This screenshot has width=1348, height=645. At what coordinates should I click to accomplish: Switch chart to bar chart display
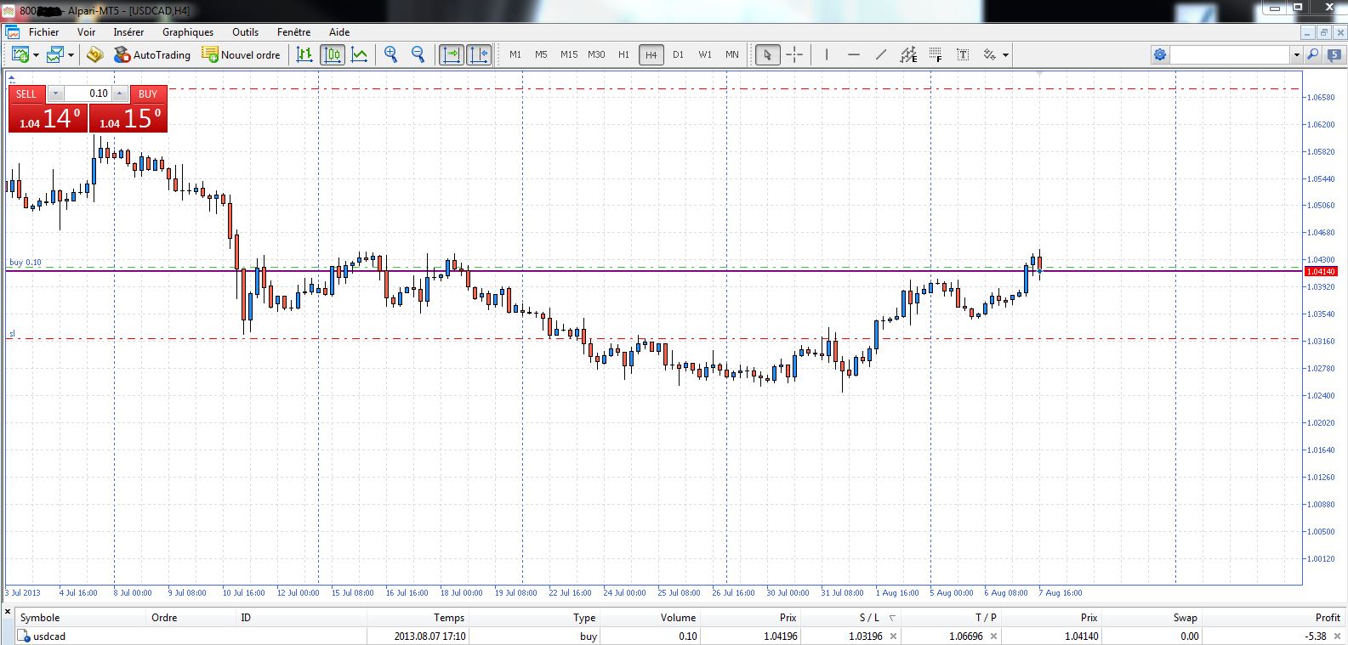click(304, 54)
